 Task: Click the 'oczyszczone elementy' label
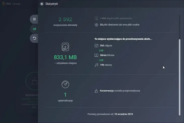pyautogui.click(x=65, y=25)
